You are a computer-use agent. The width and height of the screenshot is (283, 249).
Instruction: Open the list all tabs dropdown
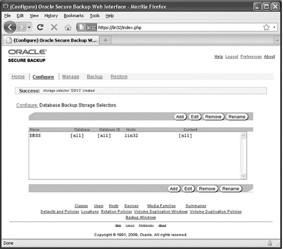pyautogui.click(x=277, y=40)
